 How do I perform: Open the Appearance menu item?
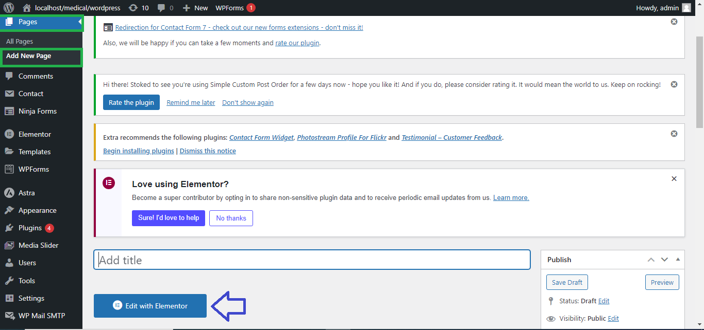37,210
